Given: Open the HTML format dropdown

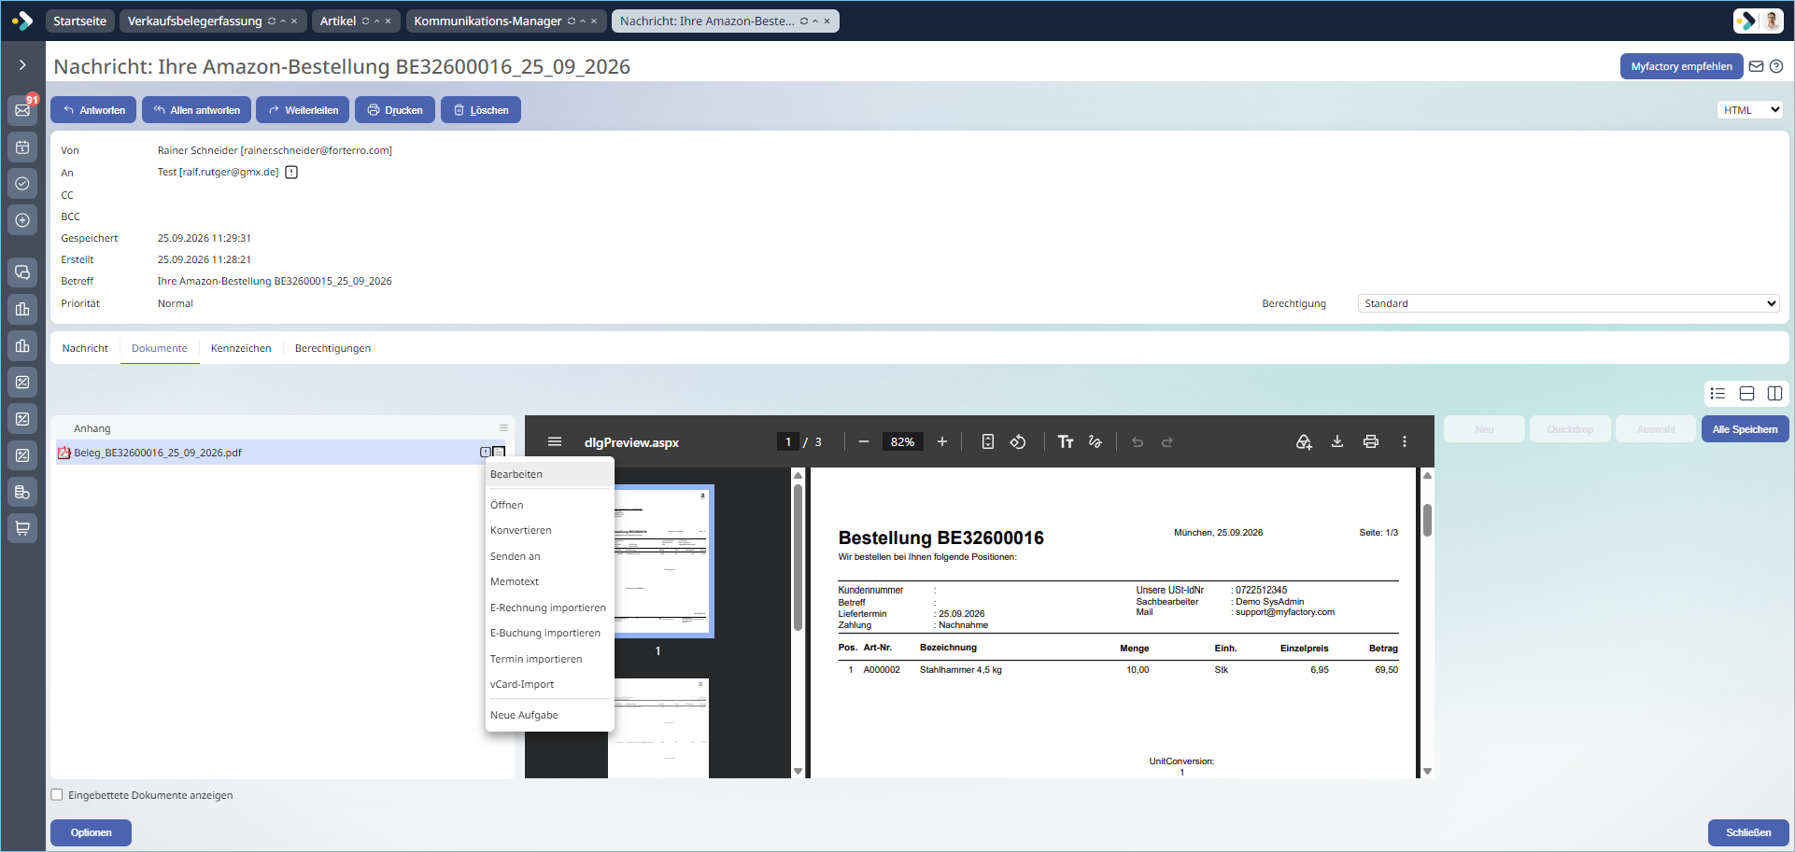Looking at the screenshot, I should pyautogui.click(x=1749, y=110).
